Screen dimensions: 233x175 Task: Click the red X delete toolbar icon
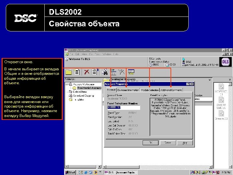[86, 72]
